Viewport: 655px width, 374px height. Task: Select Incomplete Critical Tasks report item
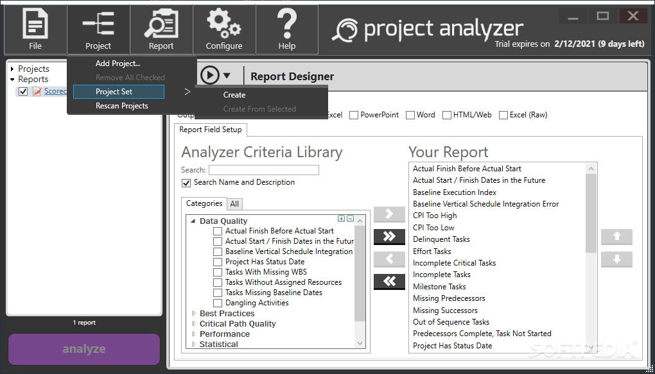(x=455, y=263)
